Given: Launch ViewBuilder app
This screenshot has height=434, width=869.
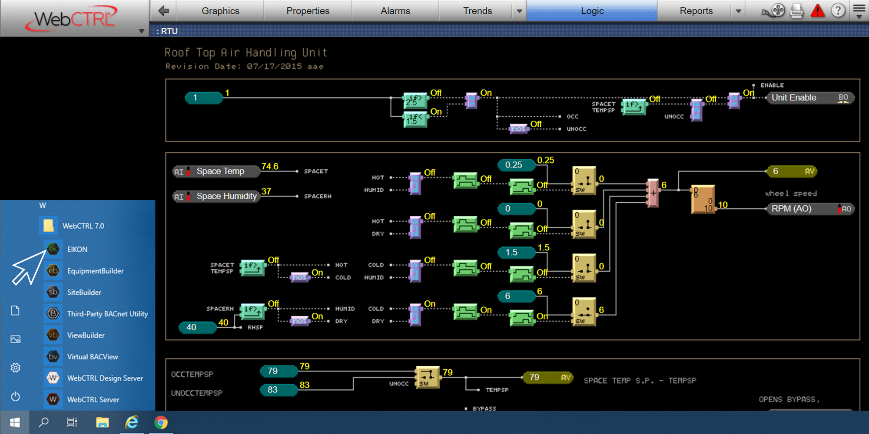Looking at the screenshot, I should [86, 335].
